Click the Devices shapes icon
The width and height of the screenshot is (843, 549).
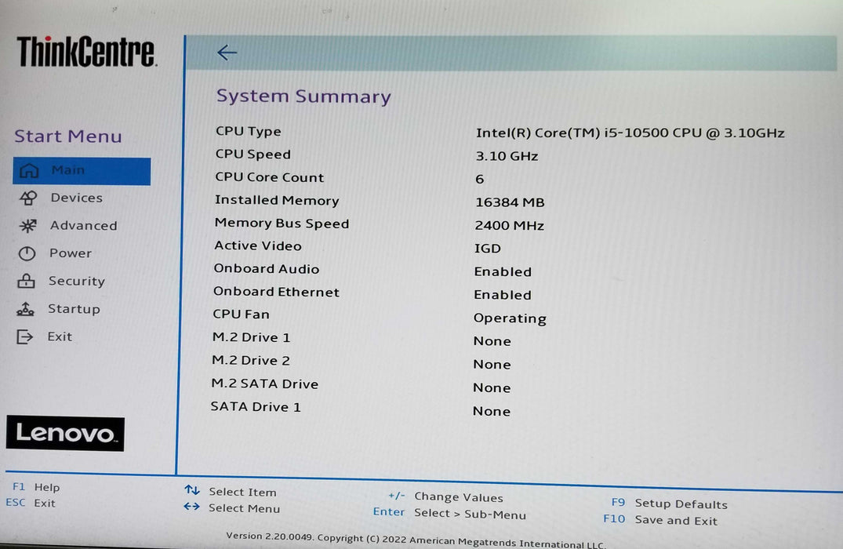[28, 198]
